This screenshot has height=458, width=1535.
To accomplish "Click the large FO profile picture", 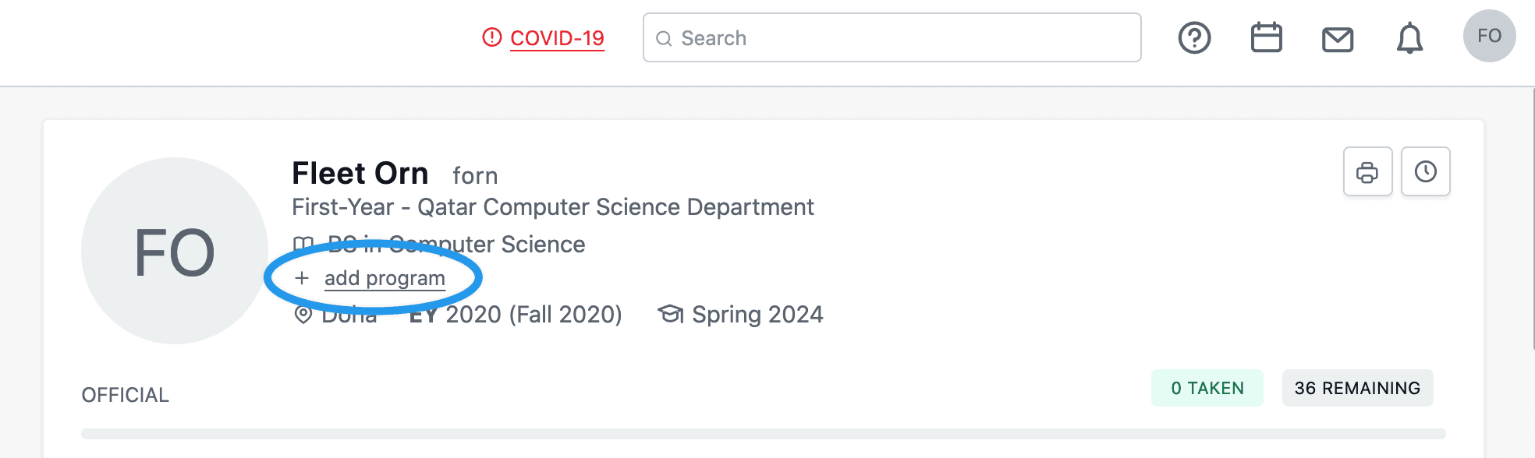I will click(x=175, y=251).
